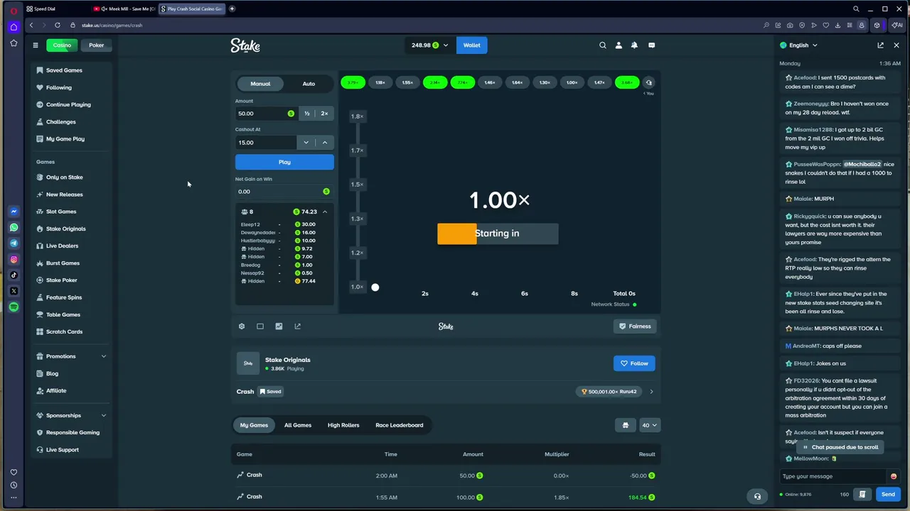The width and height of the screenshot is (910, 511).
Task: Open Live Dealers in sidebar
Action: tap(62, 246)
